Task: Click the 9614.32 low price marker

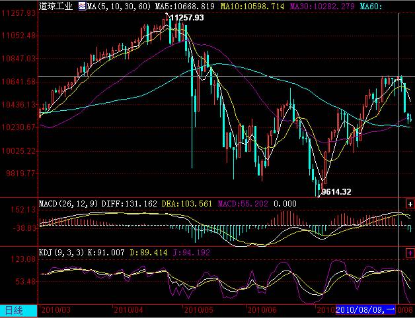Action: [x=336, y=191]
